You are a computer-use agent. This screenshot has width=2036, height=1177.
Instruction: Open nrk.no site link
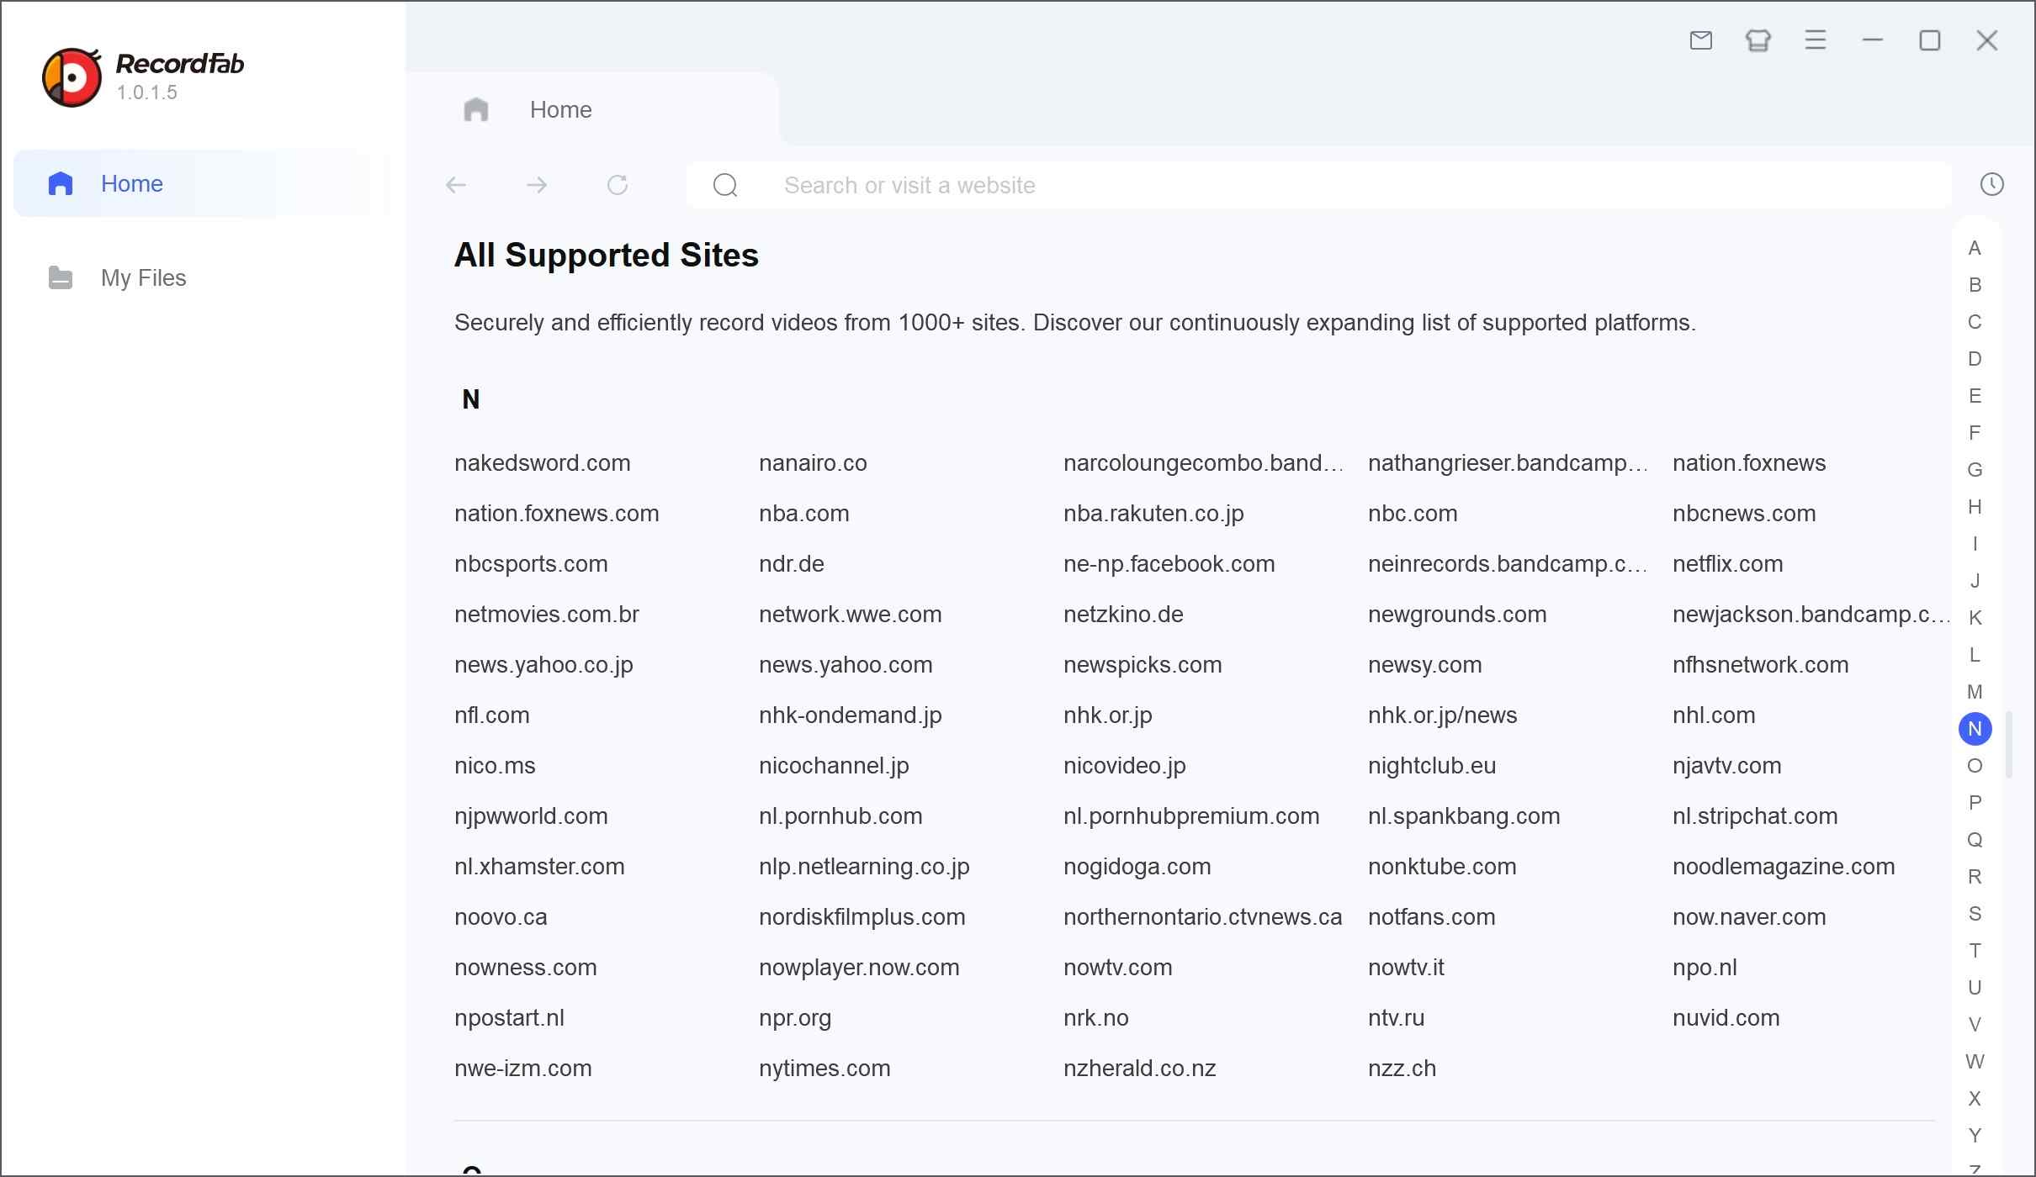[1095, 1018]
